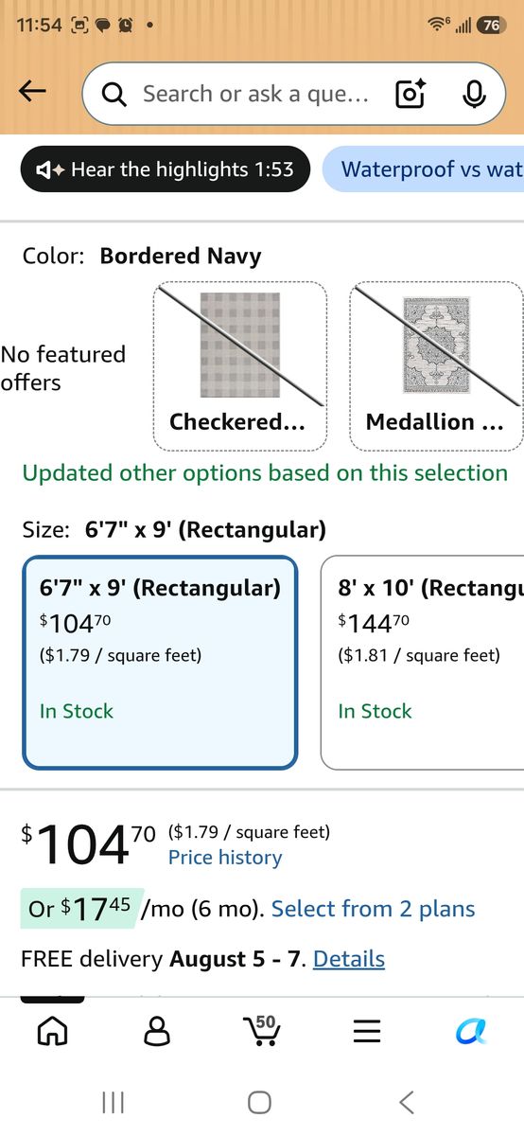The width and height of the screenshot is (524, 1136).
Task: Open camera lens search icon
Action: (410, 94)
